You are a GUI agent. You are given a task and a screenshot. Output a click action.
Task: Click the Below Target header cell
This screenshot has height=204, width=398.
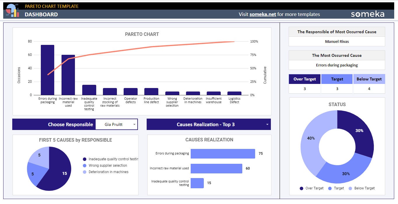[x=369, y=79]
